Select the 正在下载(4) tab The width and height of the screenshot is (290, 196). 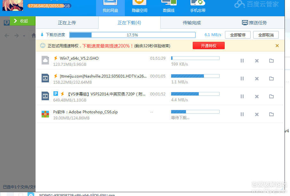pyautogui.click(x=129, y=22)
